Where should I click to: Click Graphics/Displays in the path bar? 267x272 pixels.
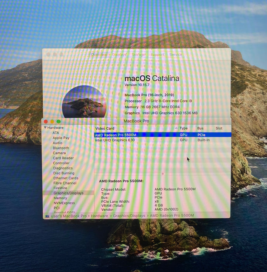click(x=129, y=216)
